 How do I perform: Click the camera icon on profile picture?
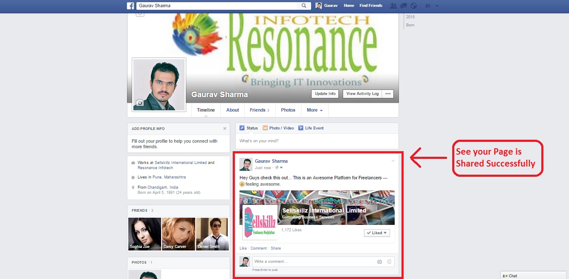coord(140,103)
